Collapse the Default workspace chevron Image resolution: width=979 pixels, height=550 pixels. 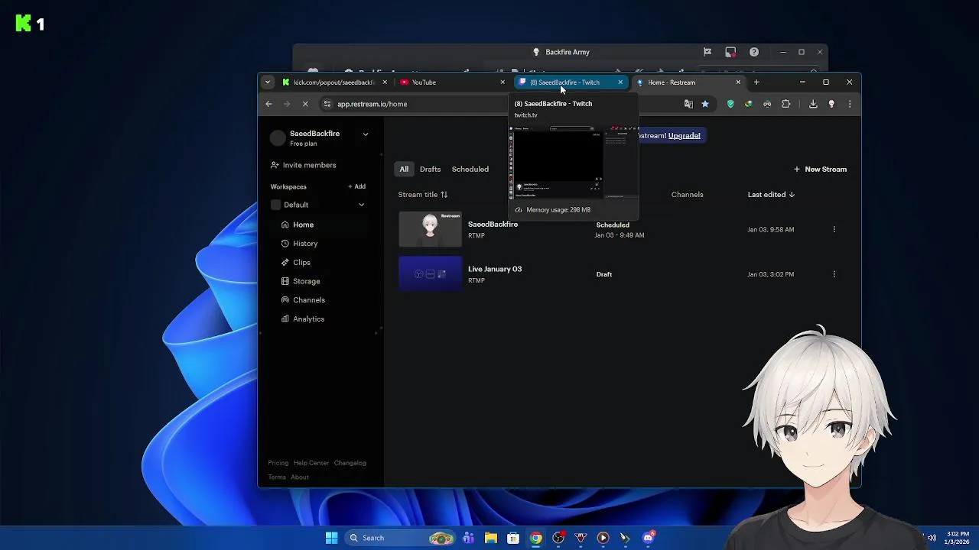coord(361,205)
